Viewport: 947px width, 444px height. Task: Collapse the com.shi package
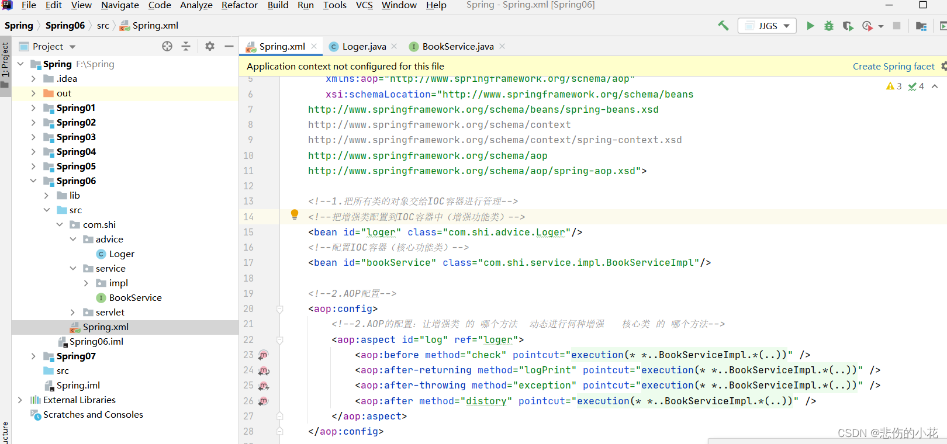[x=60, y=225]
